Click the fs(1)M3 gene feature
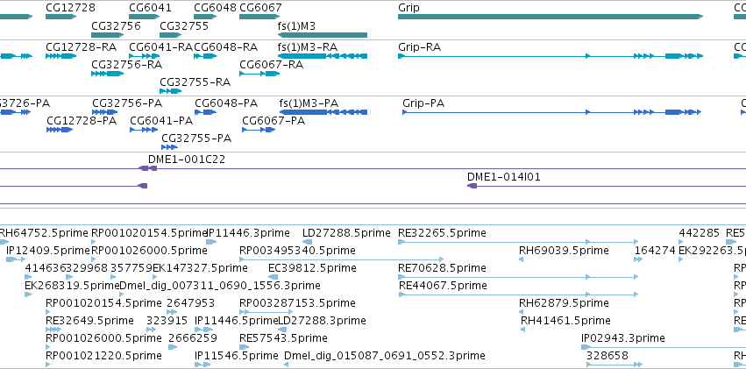746x369 pixels. coord(323,35)
